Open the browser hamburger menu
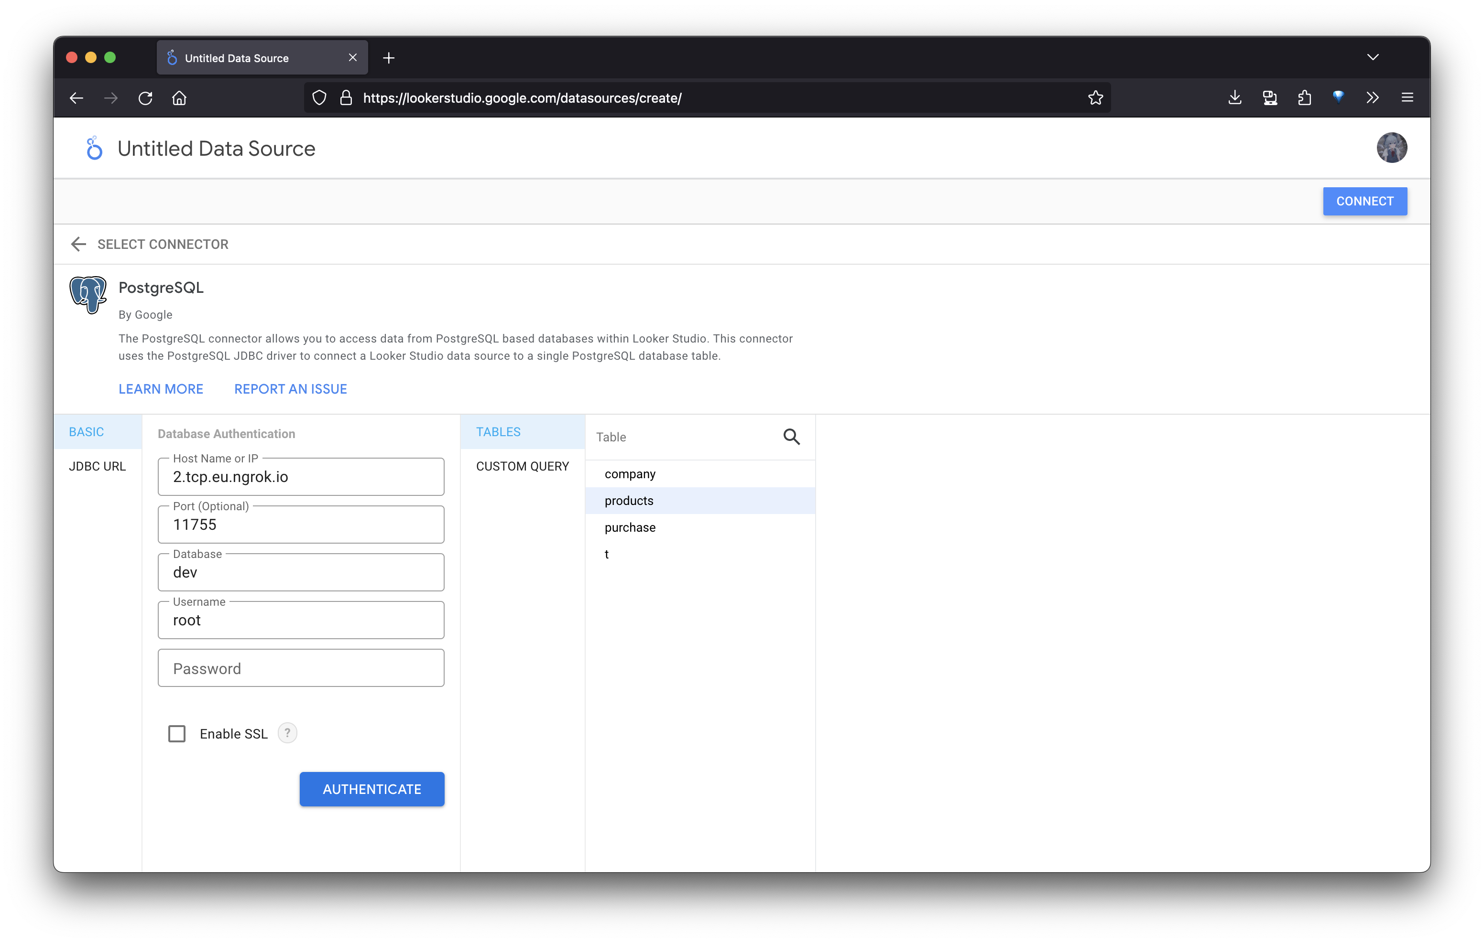This screenshot has height=943, width=1484. pyautogui.click(x=1407, y=98)
